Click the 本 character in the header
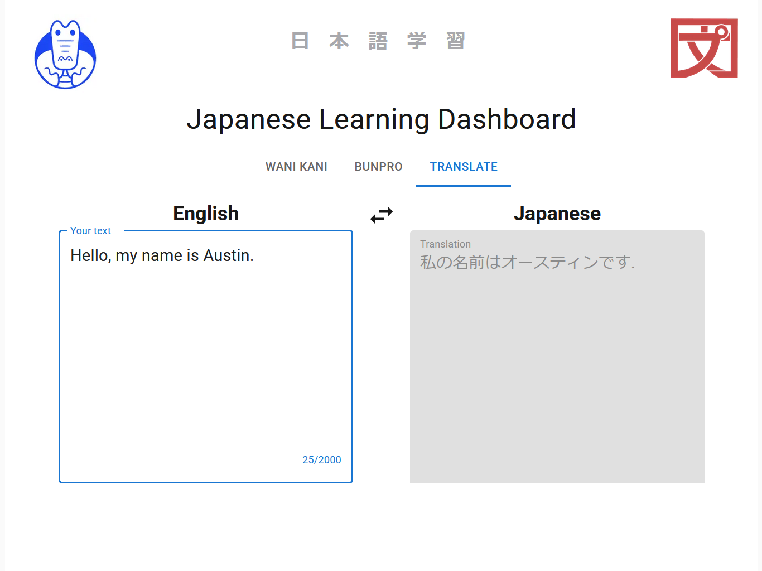 [x=339, y=41]
